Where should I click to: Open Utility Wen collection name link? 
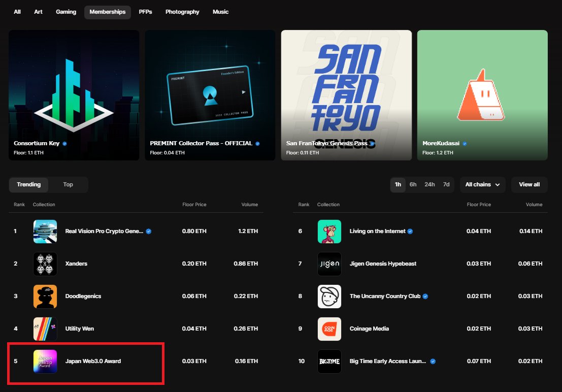pyautogui.click(x=80, y=329)
